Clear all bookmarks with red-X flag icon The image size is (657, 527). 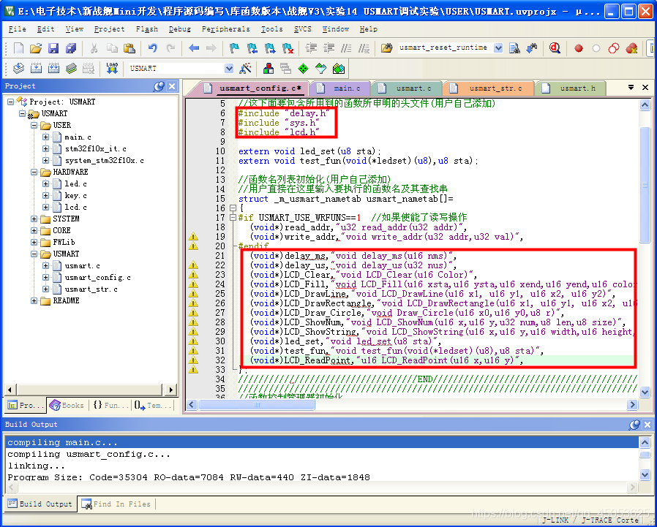[x=288, y=48]
